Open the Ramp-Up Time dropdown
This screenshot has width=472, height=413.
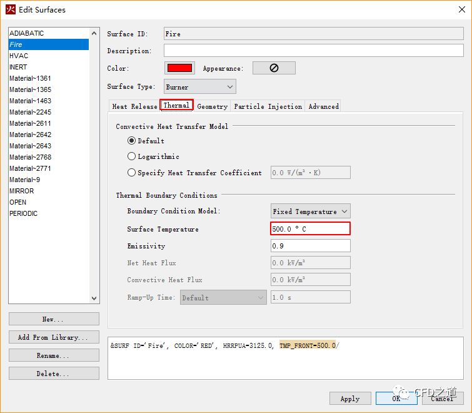coord(223,298)
